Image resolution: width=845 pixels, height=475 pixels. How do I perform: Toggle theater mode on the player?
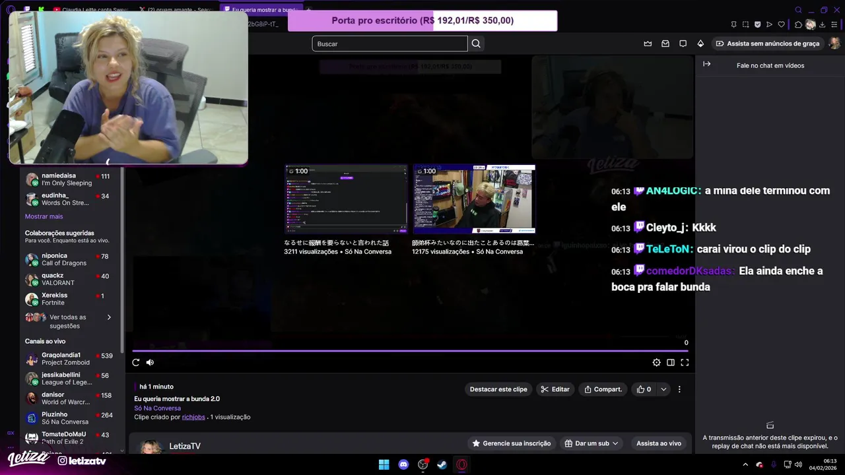tap(671, 362)
